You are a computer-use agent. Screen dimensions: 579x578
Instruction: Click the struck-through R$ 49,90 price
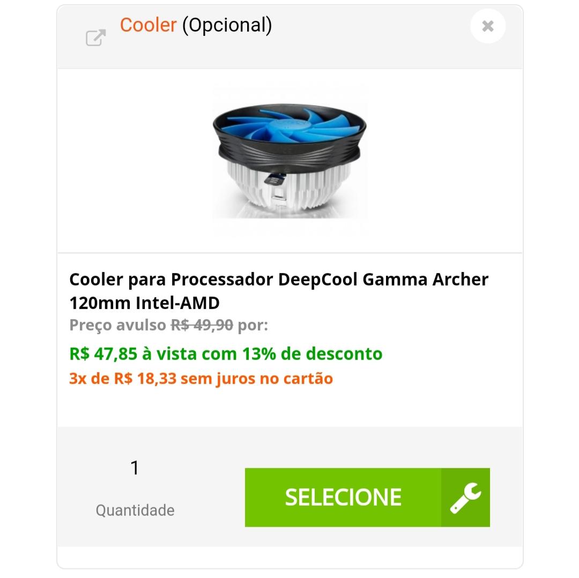coord(202,325)
